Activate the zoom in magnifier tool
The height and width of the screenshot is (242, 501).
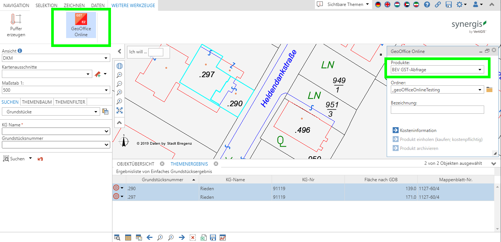[x=120, y=75]
